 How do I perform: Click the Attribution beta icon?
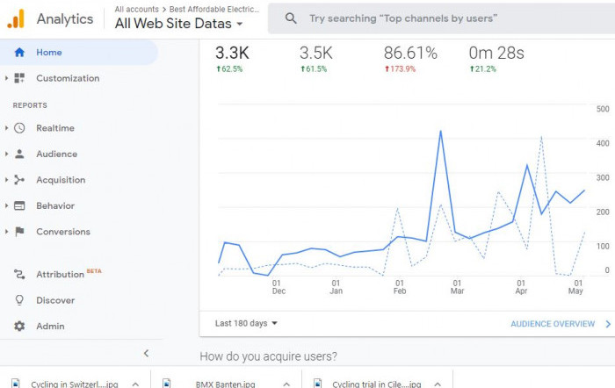tap(19, 275)
